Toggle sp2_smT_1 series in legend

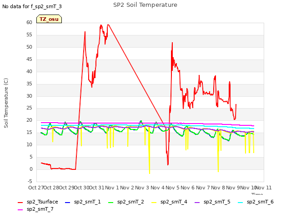click(x=83, y=202)
